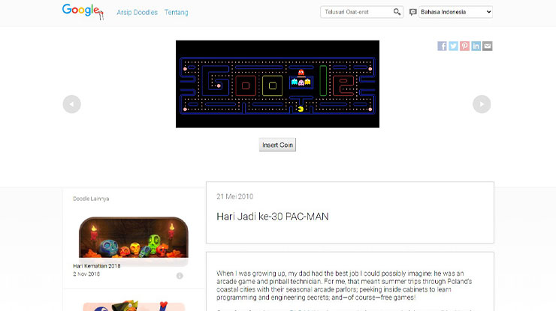
Task: Open the Arsip Doodles link
Action: [137, 13]
